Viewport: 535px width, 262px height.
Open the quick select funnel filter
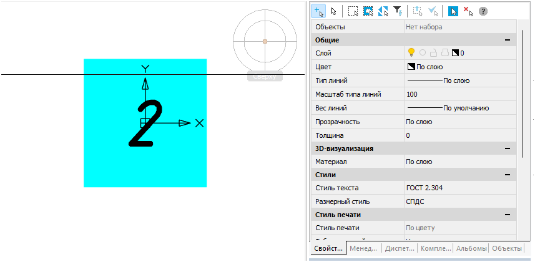tap(398, 12)
